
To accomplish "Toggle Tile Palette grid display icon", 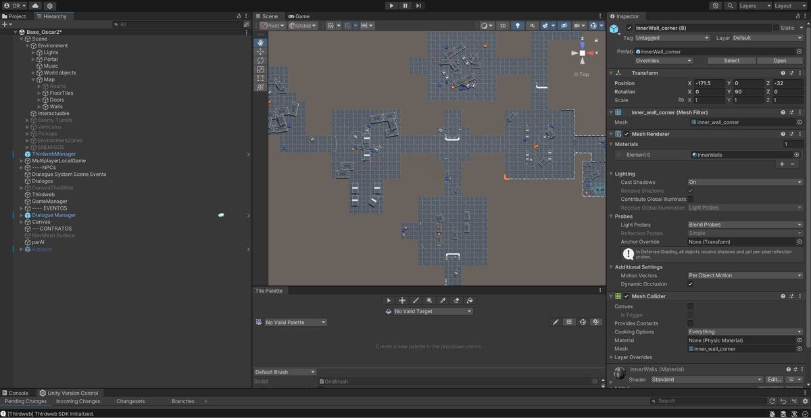I will click(x=569, y=322).
